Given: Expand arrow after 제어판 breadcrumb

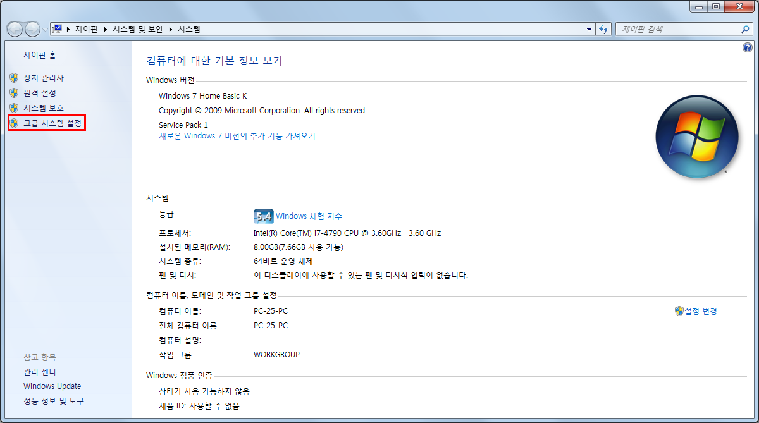Looking at the screenshot, I should (x=105, y=29).
